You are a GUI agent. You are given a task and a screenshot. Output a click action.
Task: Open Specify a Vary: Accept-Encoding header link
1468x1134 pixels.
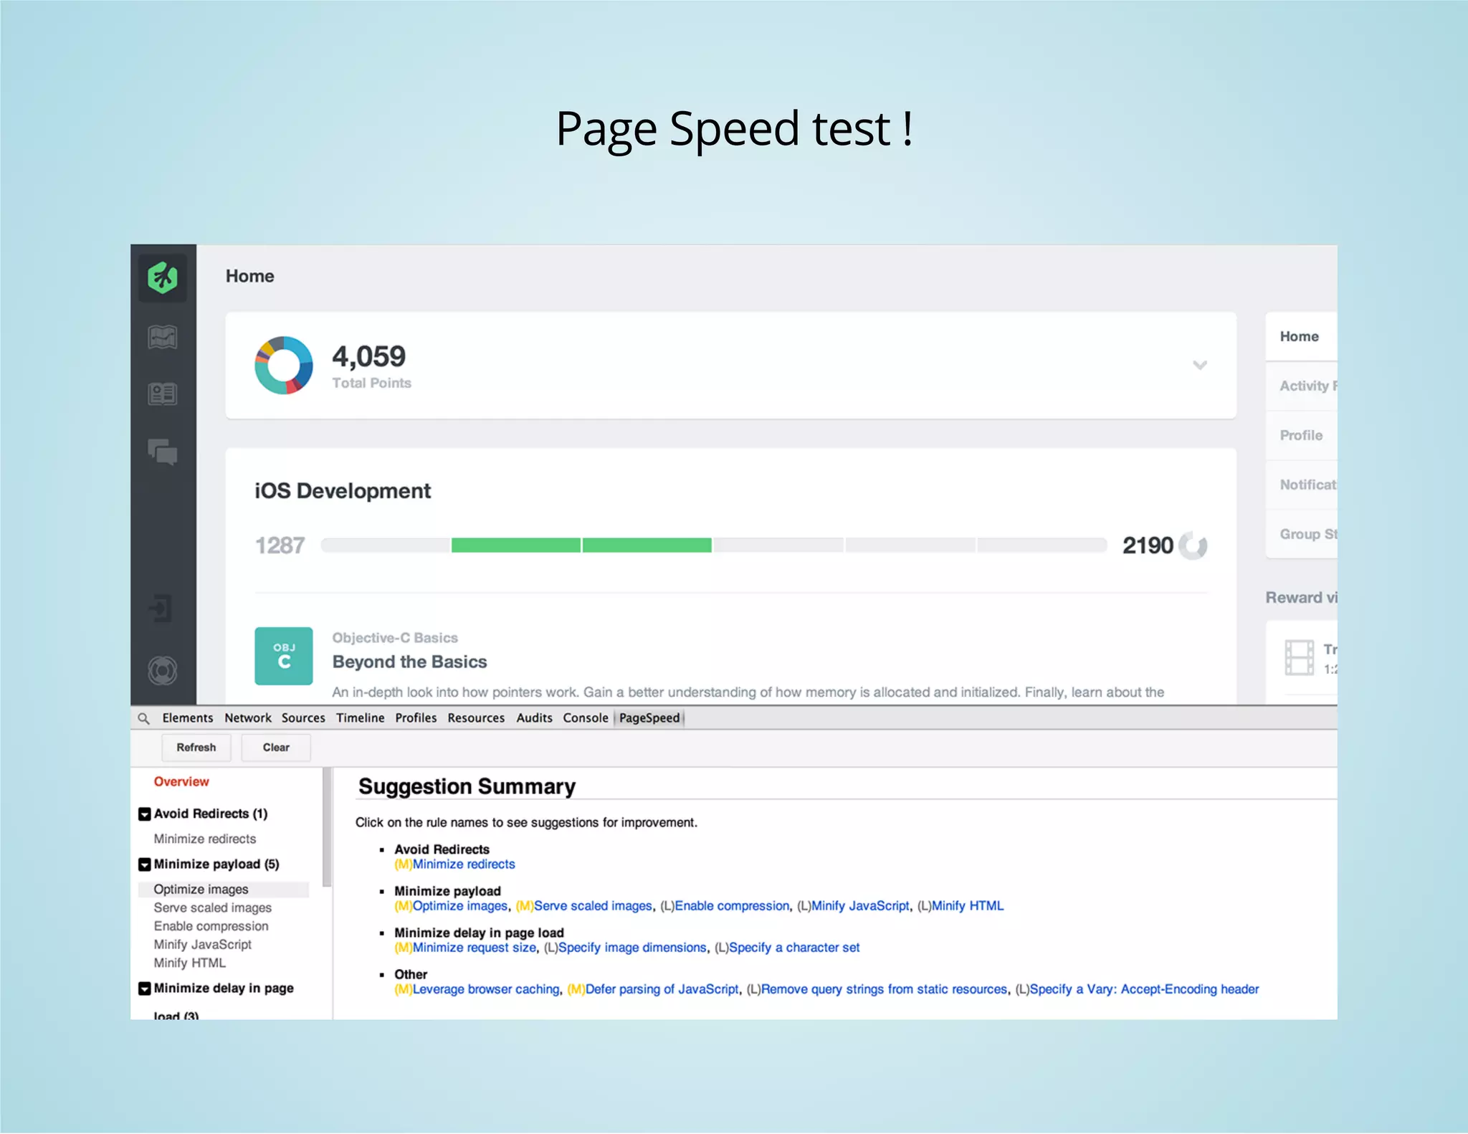(1145, 989)
